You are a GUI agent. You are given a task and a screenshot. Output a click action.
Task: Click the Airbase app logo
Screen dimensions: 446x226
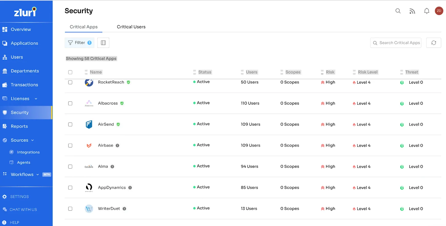coord(89,145)
